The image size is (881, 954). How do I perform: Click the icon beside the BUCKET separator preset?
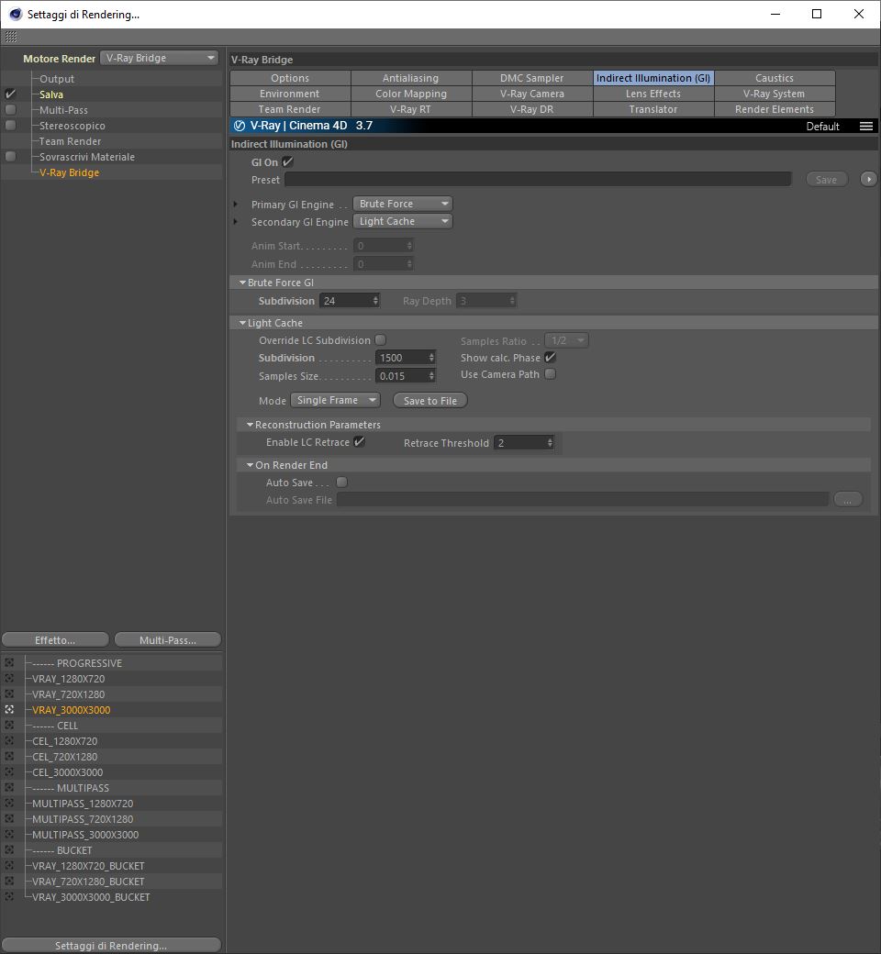[9, 850]
